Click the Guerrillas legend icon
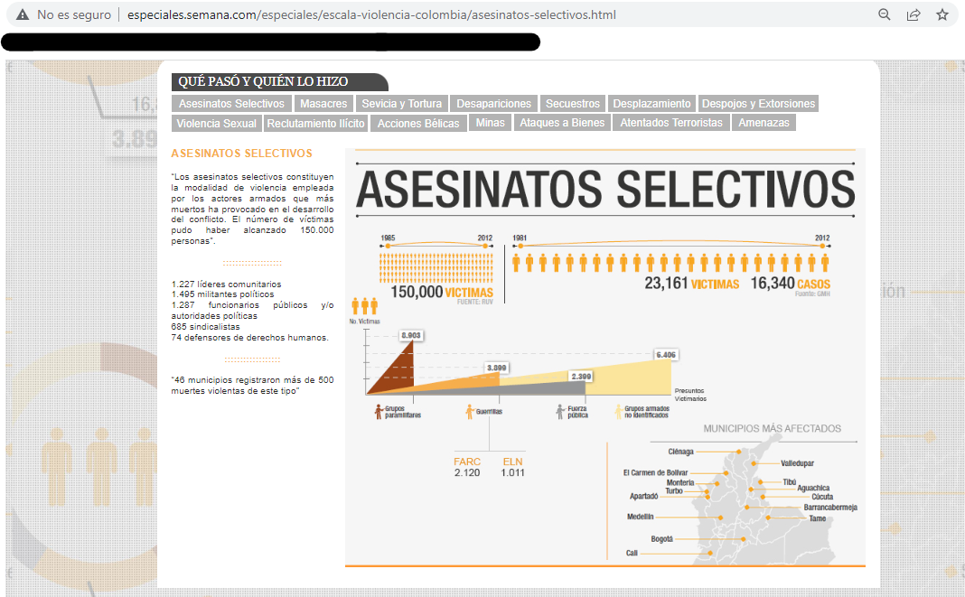 click(470, 412)
